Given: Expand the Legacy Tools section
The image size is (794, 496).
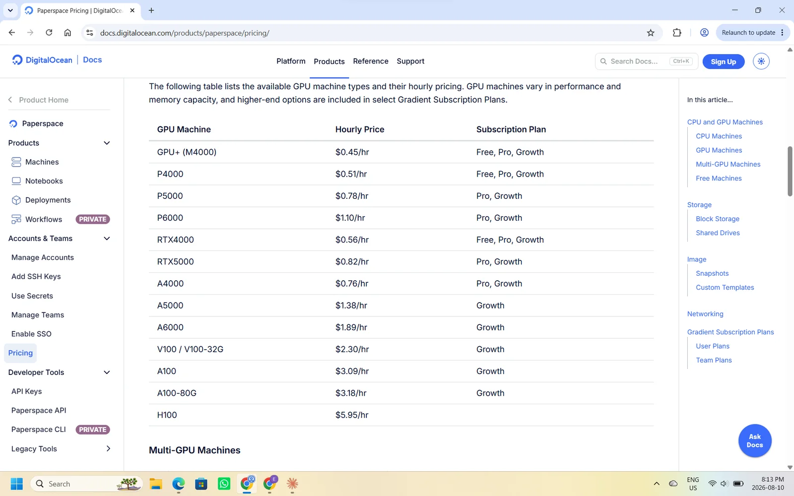Looking at the screenshot, I should tap(108, 449).
